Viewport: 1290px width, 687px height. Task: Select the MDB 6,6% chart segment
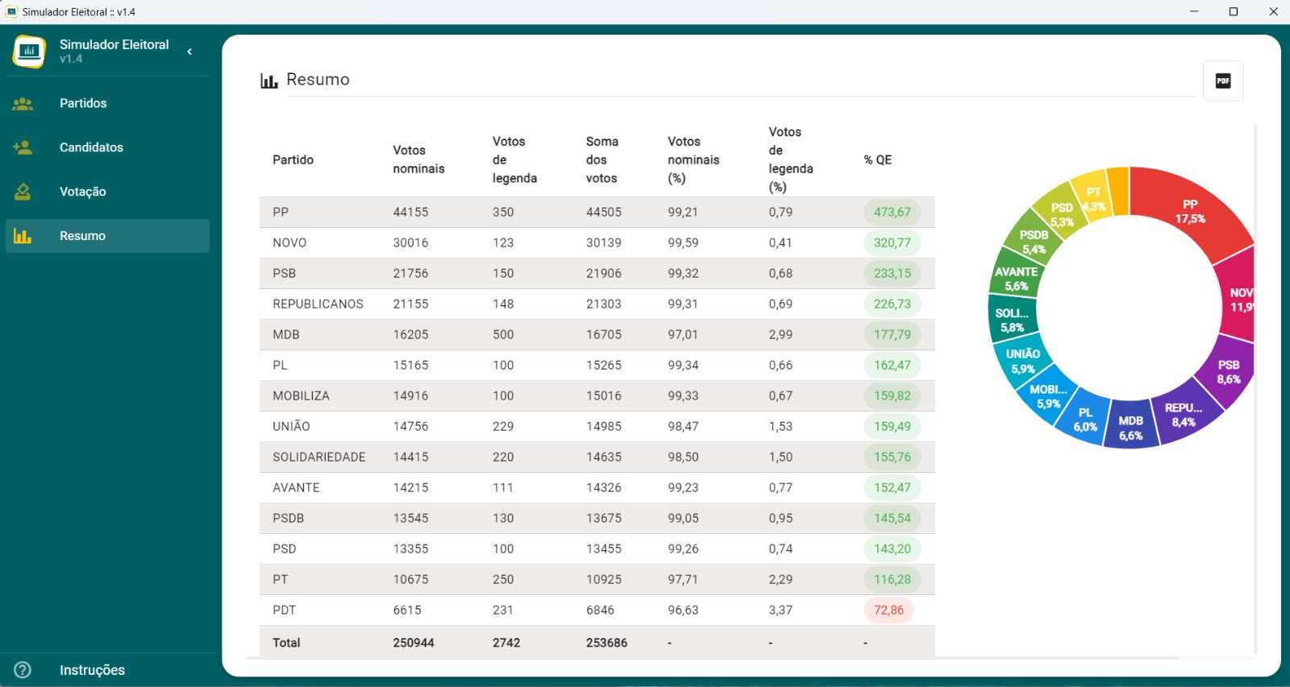tap(1130, 428)
